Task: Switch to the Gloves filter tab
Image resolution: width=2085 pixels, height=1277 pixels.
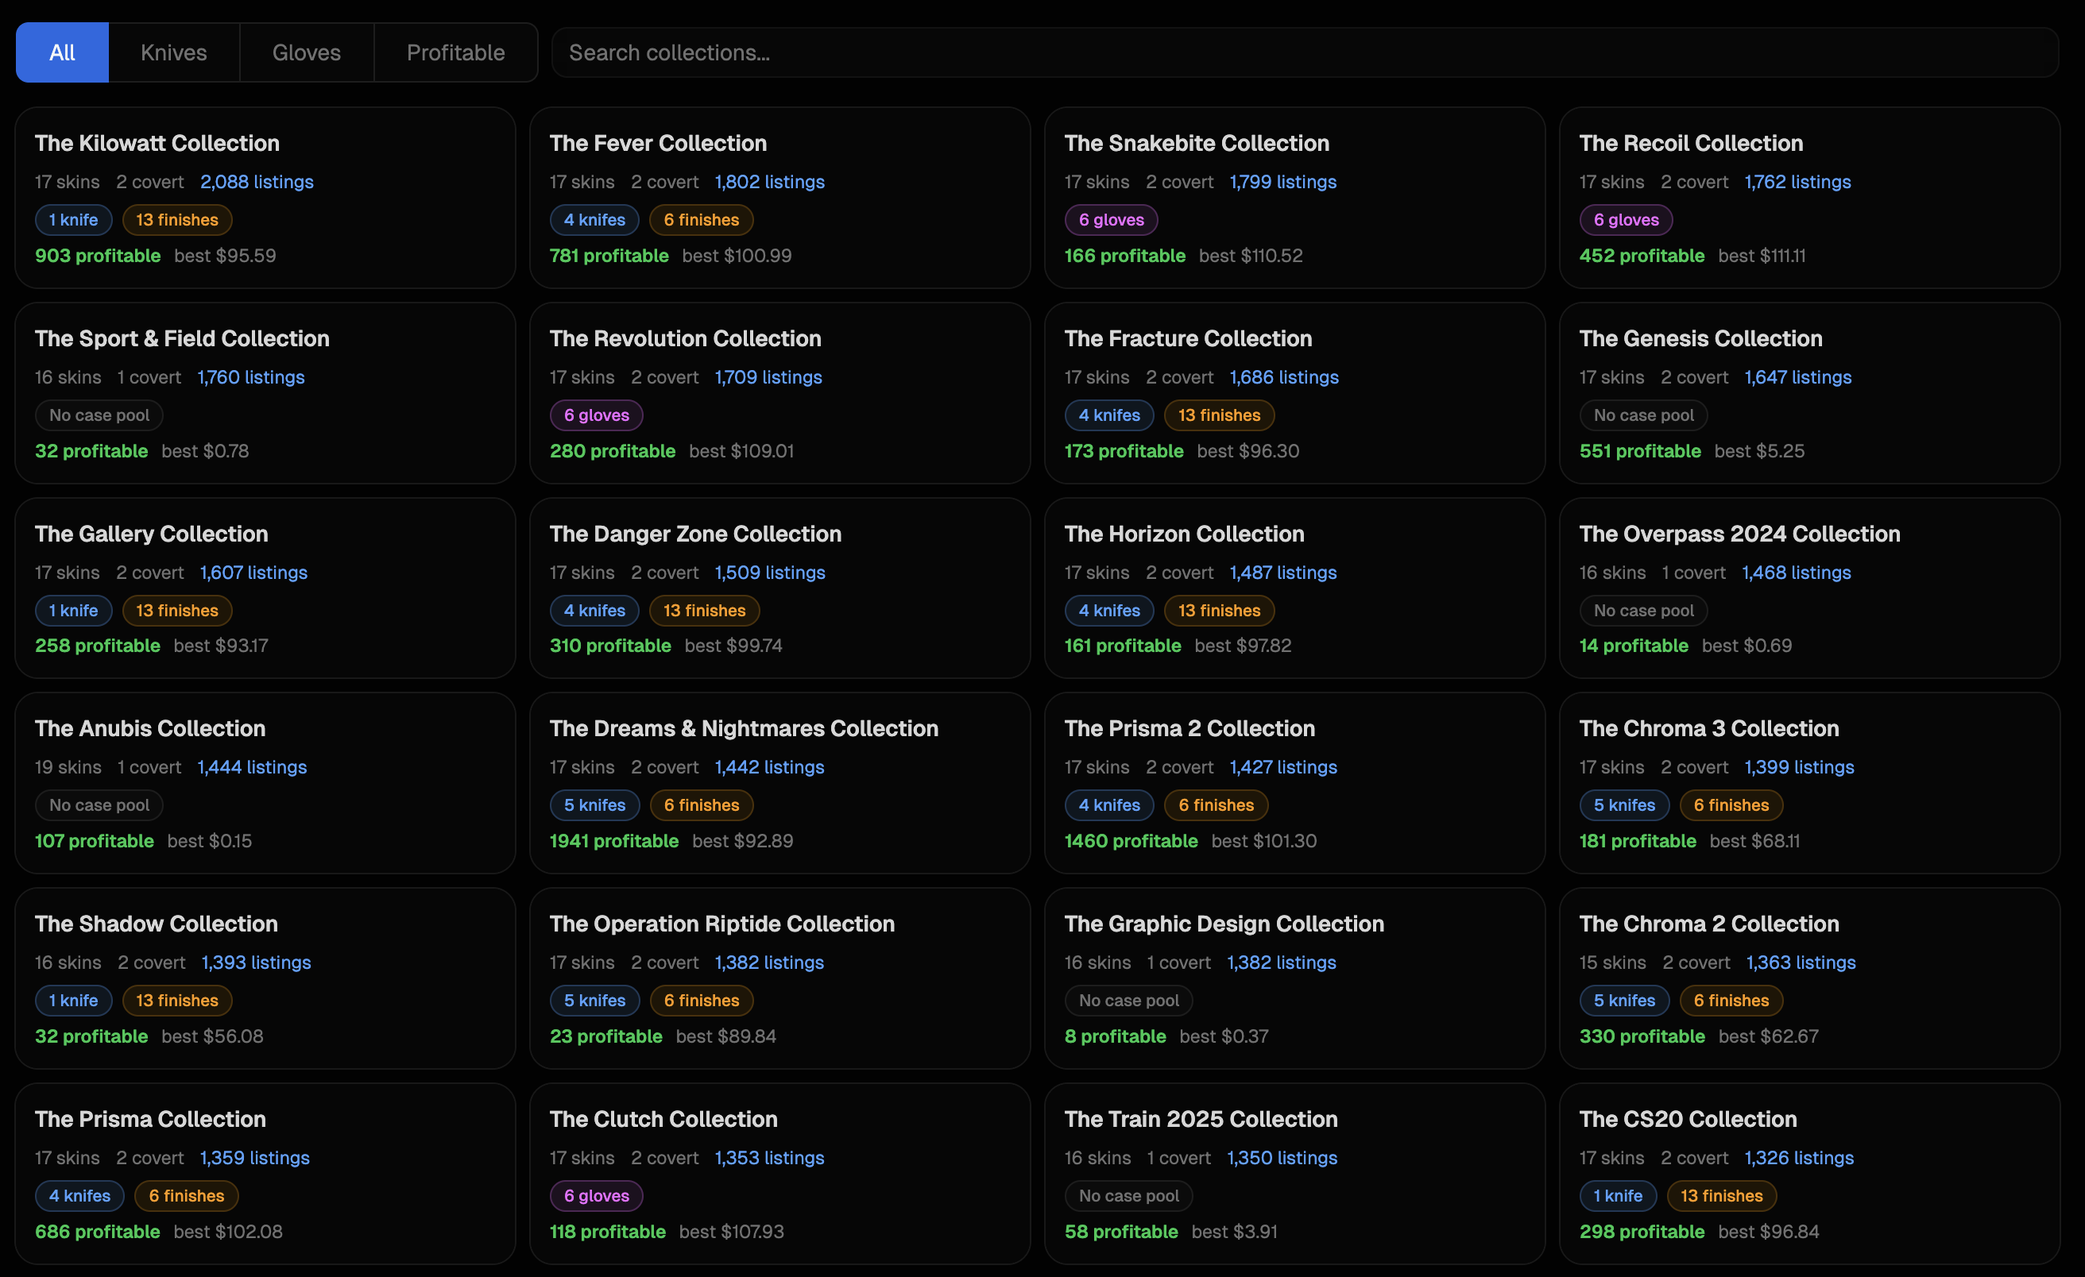Action: click(307, 52)
